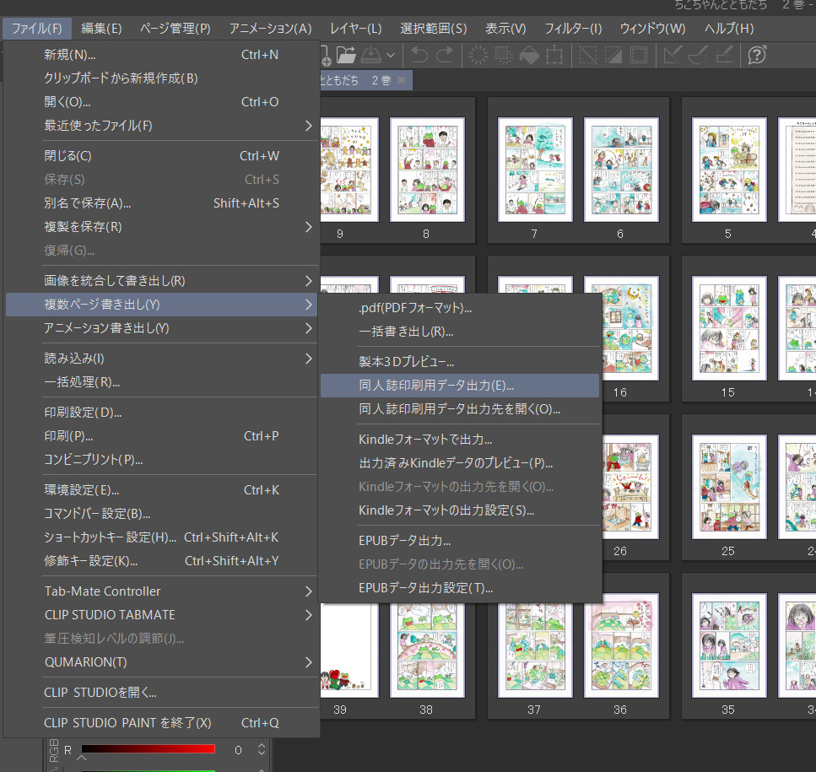Choose 新規(N)... from File menu
This screenshot has width=816, height=772.
(161, 55)
